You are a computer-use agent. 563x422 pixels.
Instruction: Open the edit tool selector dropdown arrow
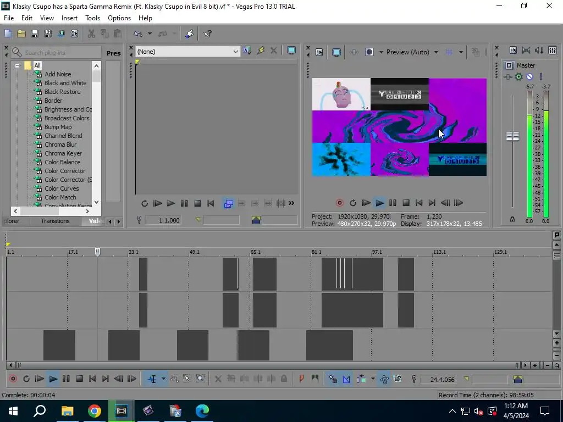point(163,379)
